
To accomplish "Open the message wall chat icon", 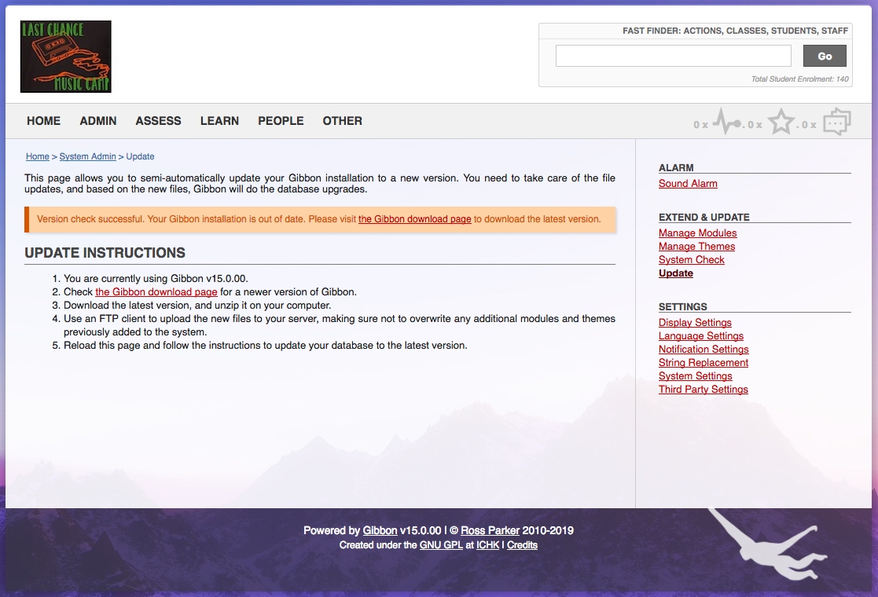I will pos(836,122).
